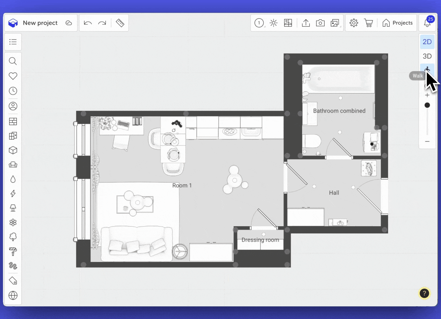Expand the list menu at top left
Image resolution: width=441 pixels, height=319 pixels.
pyautogui.click(x=13, y=42)
